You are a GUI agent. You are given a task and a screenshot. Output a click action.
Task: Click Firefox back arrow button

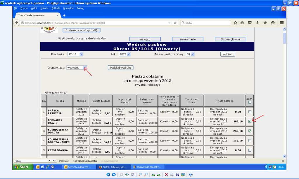pos(17,23)
